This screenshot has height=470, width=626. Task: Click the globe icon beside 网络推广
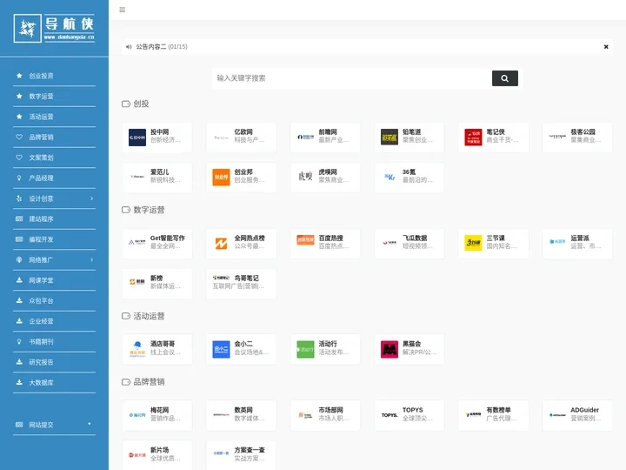[x=19, y=259]
